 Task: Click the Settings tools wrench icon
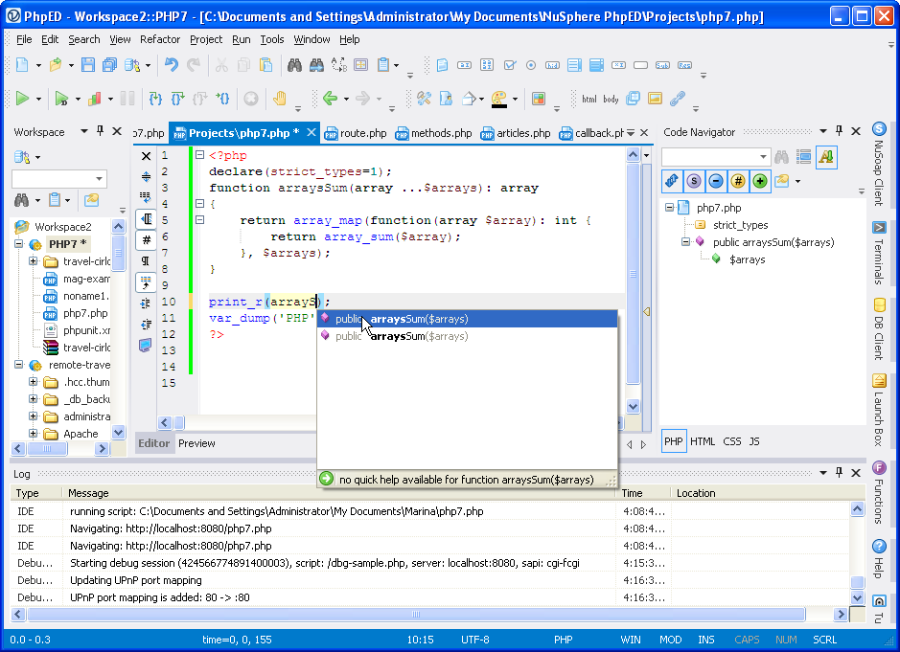pyautogui.click(x=424, y=99)
